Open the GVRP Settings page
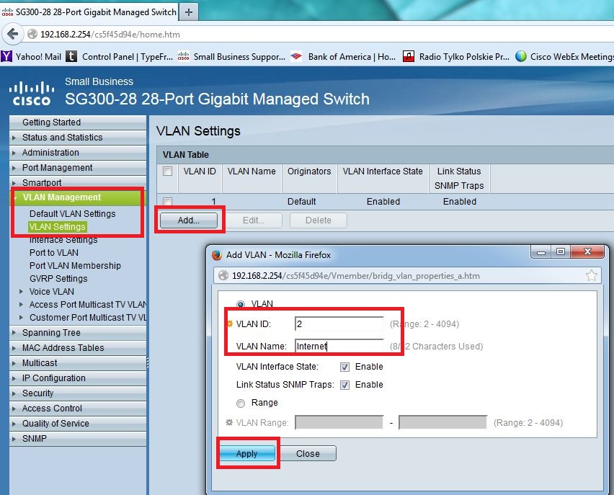The image size is (614, 495). [58, 278]
